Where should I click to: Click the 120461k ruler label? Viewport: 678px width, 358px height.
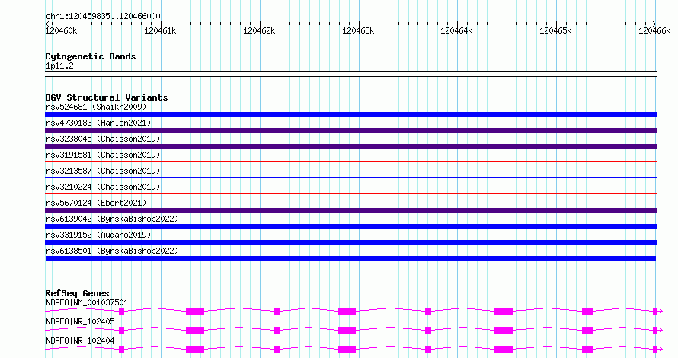(160, 30)
